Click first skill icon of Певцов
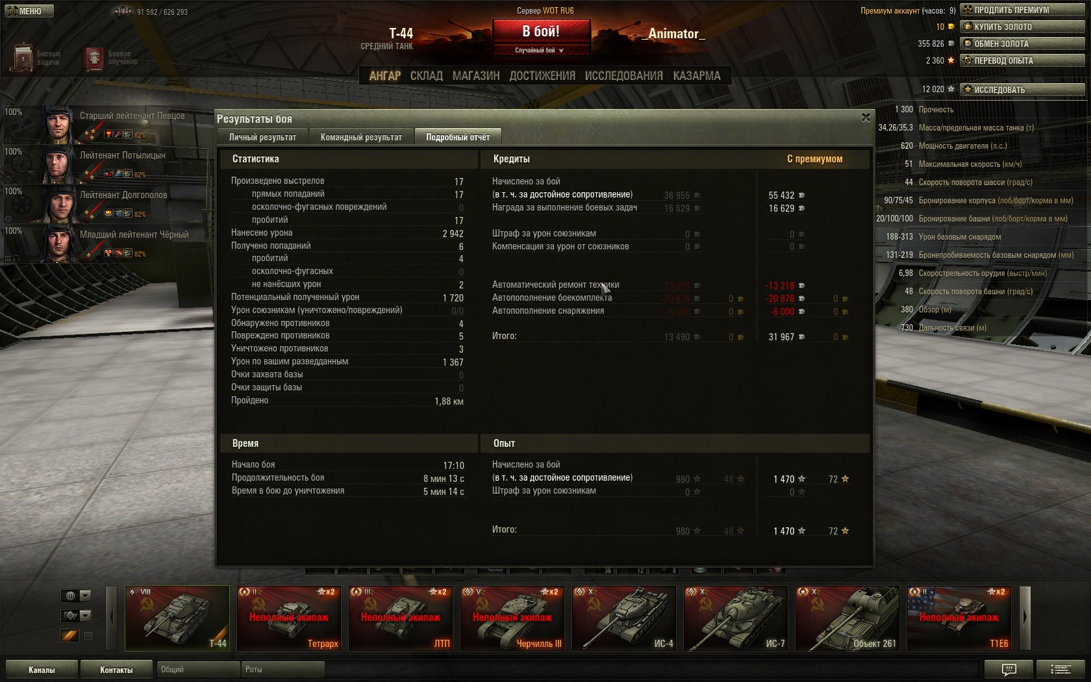Image resolution: width=1091 pixels, height=682 pixels. [x=108, y=134]
